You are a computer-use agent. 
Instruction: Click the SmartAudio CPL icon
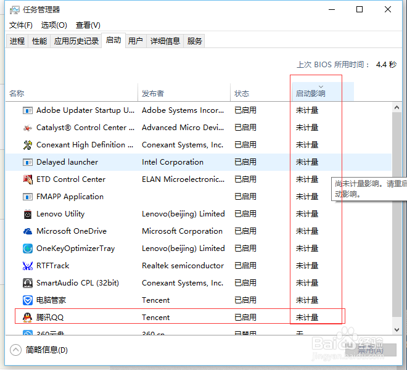[x=28, y=283]
